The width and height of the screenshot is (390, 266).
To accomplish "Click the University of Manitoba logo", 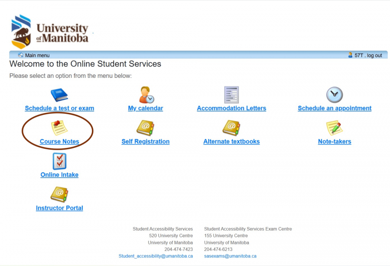I will [50, 32].
